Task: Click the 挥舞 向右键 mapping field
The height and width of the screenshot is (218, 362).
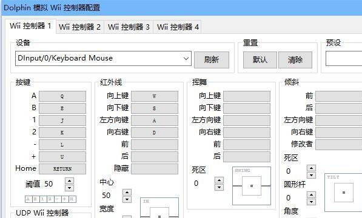Action: click(247, 133)
